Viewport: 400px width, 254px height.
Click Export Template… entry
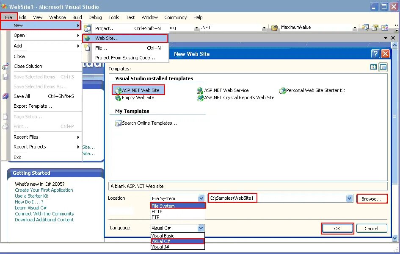point(41,106)
